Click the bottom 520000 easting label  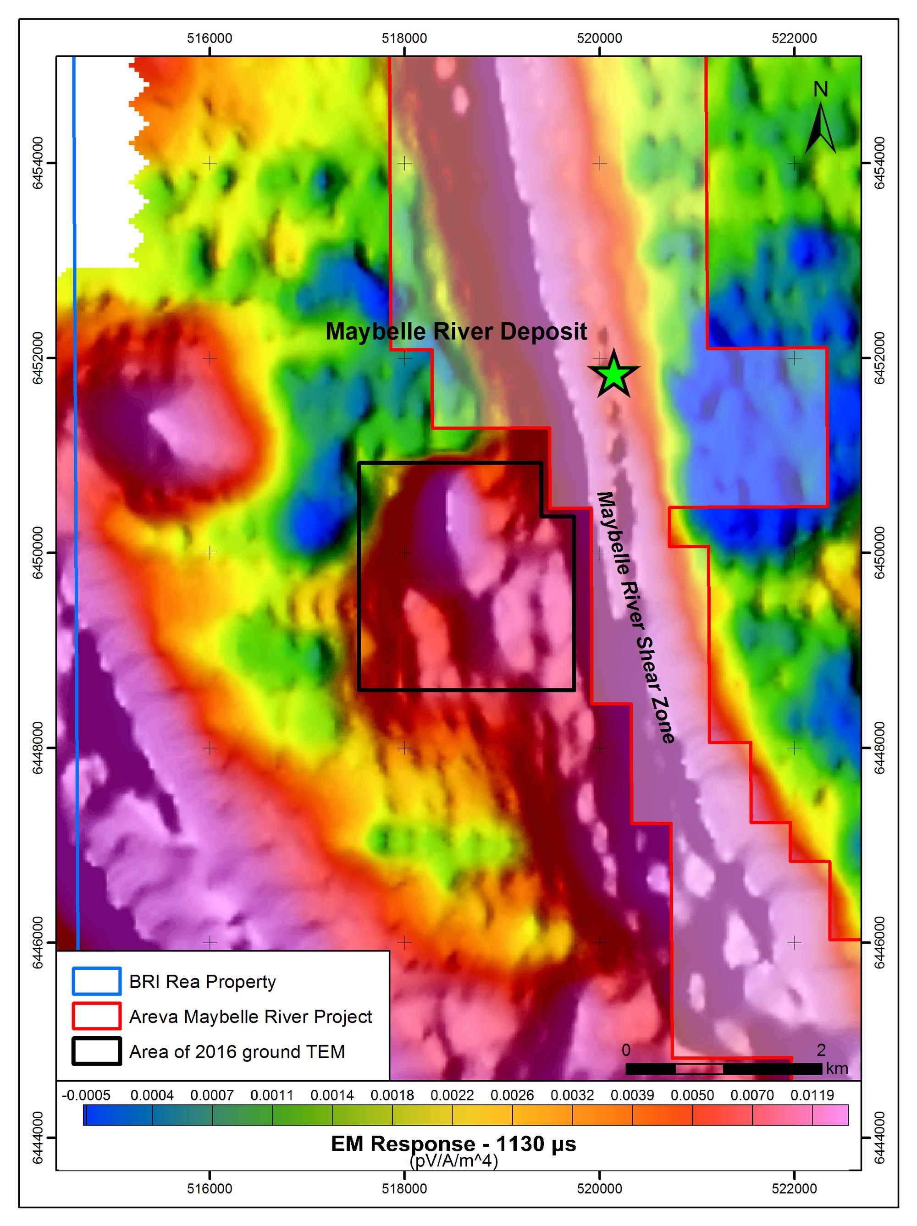pyautogui.click(x=599, y=1188)
